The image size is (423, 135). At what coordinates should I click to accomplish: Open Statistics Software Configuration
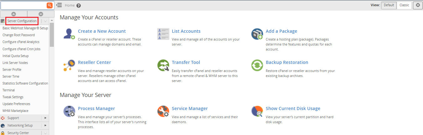pos(25,83)
